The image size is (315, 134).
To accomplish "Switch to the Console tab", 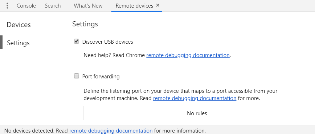I will tap(26, 6).
